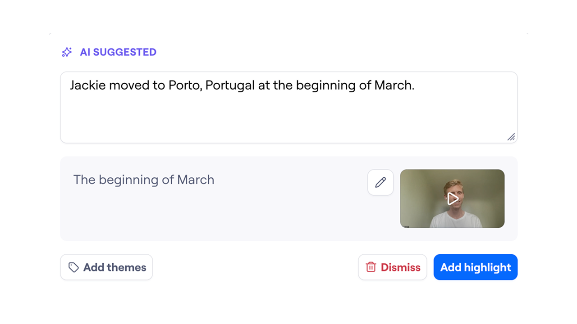Open the Add themes button
This screenshot has height=324, width=577.
pos(106,267)
